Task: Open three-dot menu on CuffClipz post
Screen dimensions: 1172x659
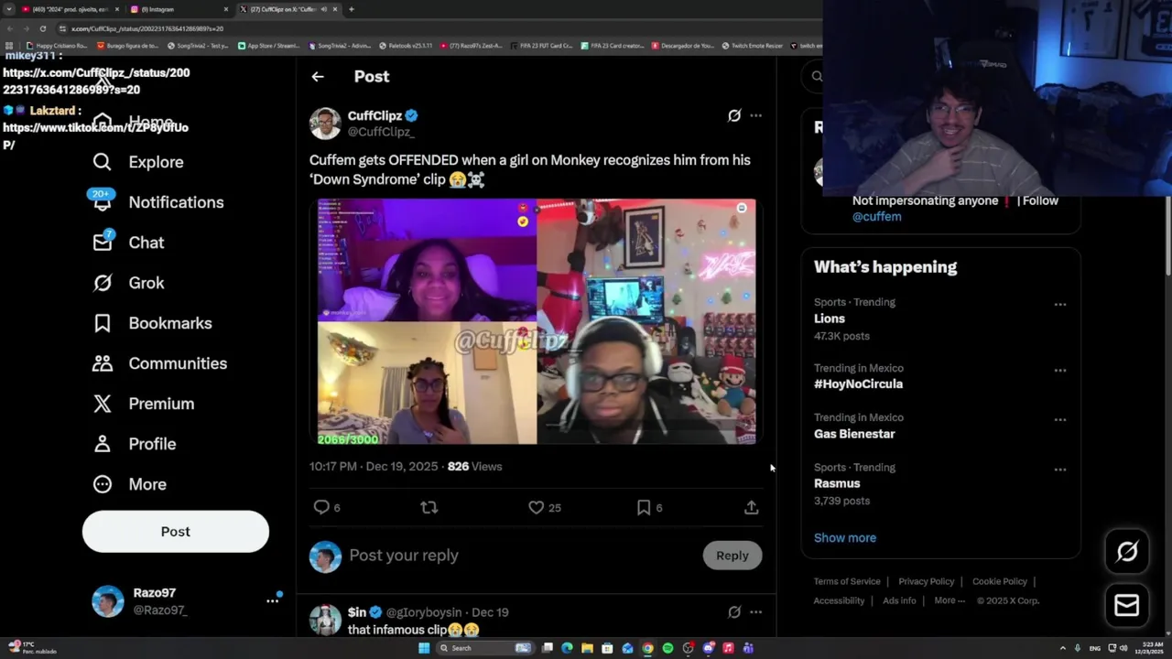Action: click(755, 115)
